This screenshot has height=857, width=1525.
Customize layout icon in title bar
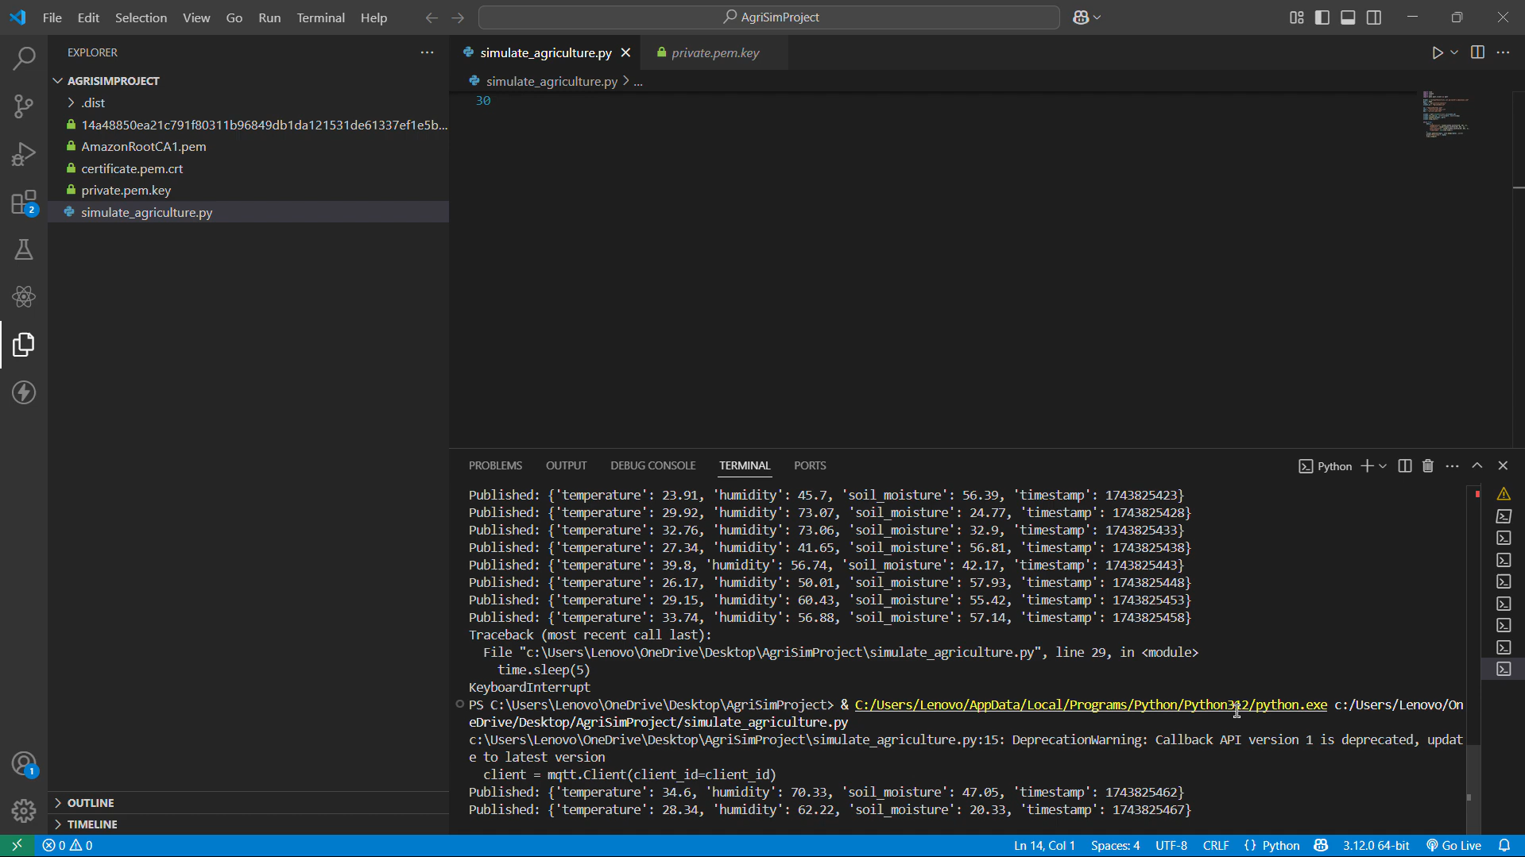1297,17
